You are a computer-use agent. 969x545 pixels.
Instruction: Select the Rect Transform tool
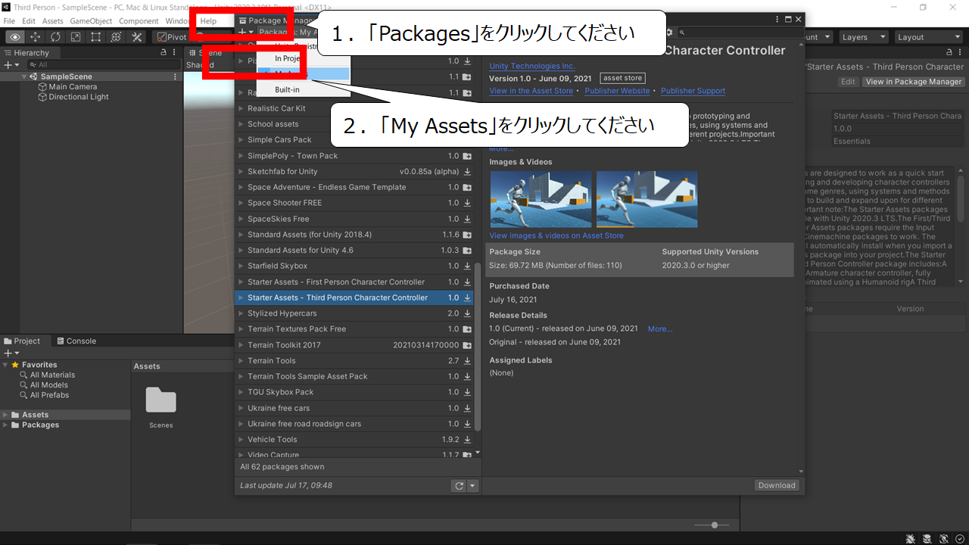pyautogui.click(x=96, y=37)
